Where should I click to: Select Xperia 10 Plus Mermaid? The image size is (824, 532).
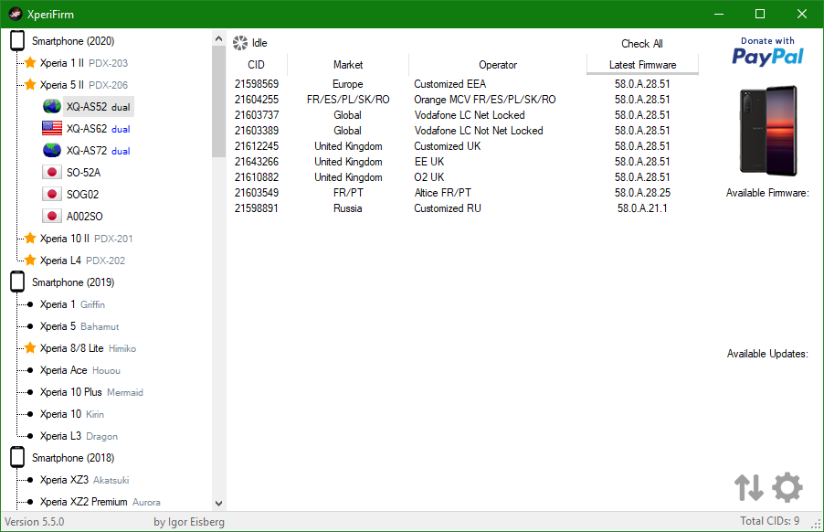click(x=91, y=392)
